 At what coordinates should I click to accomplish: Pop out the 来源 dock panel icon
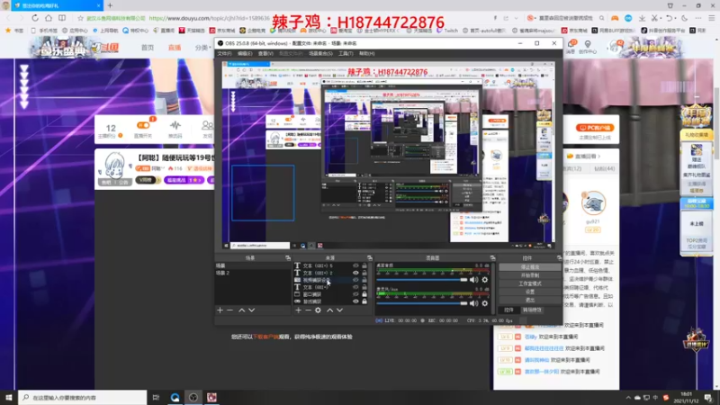click(x=370, y=258)
